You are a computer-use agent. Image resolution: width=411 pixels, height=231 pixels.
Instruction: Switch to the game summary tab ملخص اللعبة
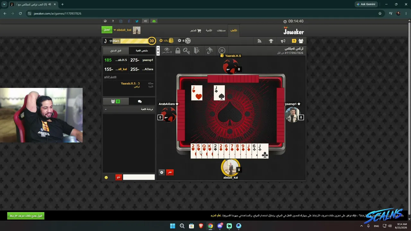coord(142,51)
